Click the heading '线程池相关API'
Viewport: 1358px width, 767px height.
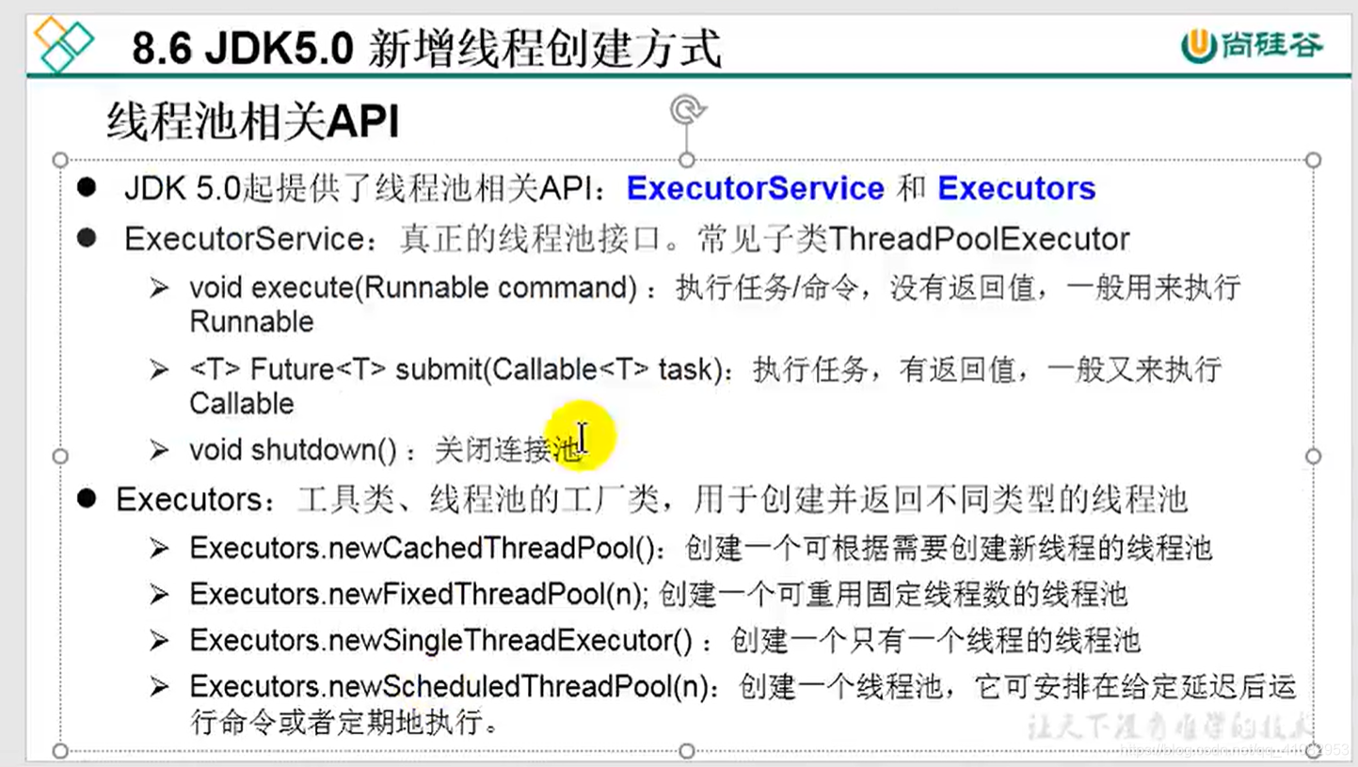point(253,122)
